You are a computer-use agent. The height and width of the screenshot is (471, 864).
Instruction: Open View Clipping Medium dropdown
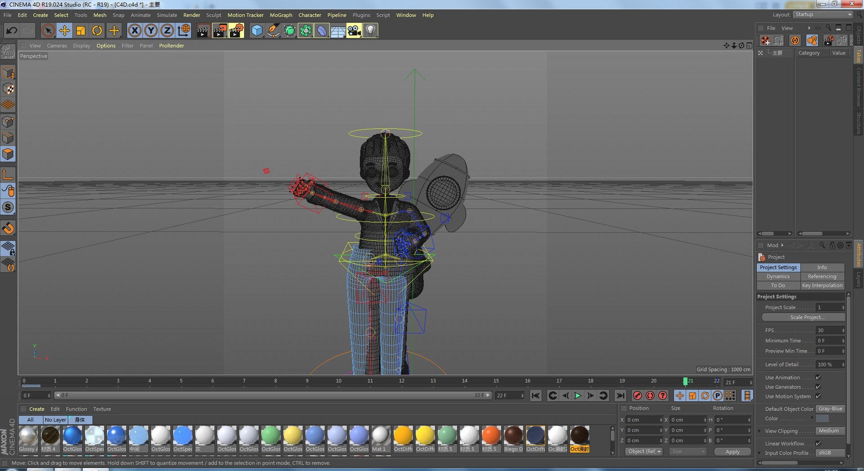(x=830, y=431)
